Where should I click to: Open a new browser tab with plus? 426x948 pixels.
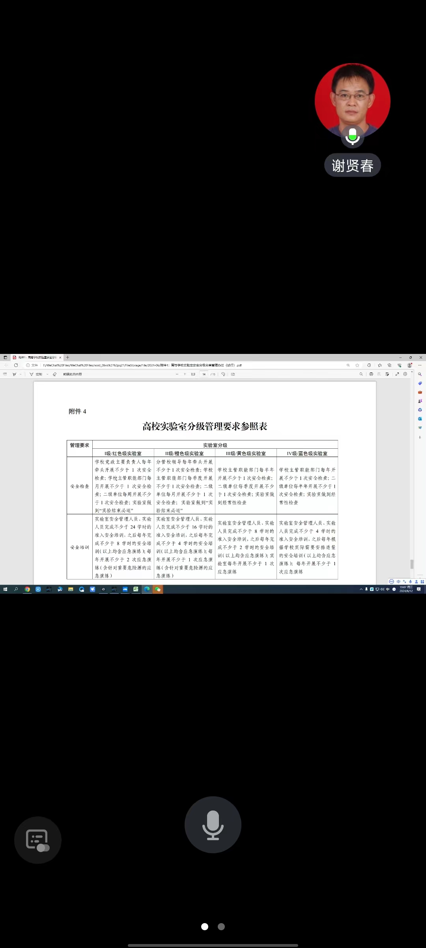(x=67, y=357)
